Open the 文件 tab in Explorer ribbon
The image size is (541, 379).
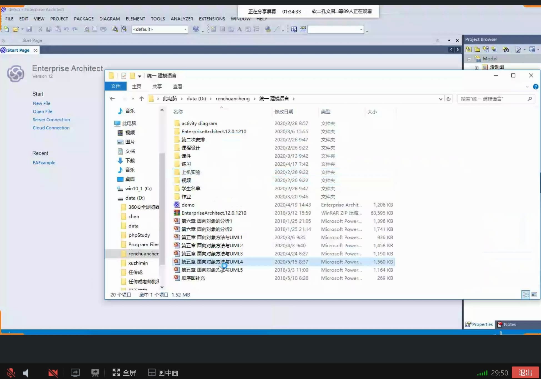[x=116, y=86]
